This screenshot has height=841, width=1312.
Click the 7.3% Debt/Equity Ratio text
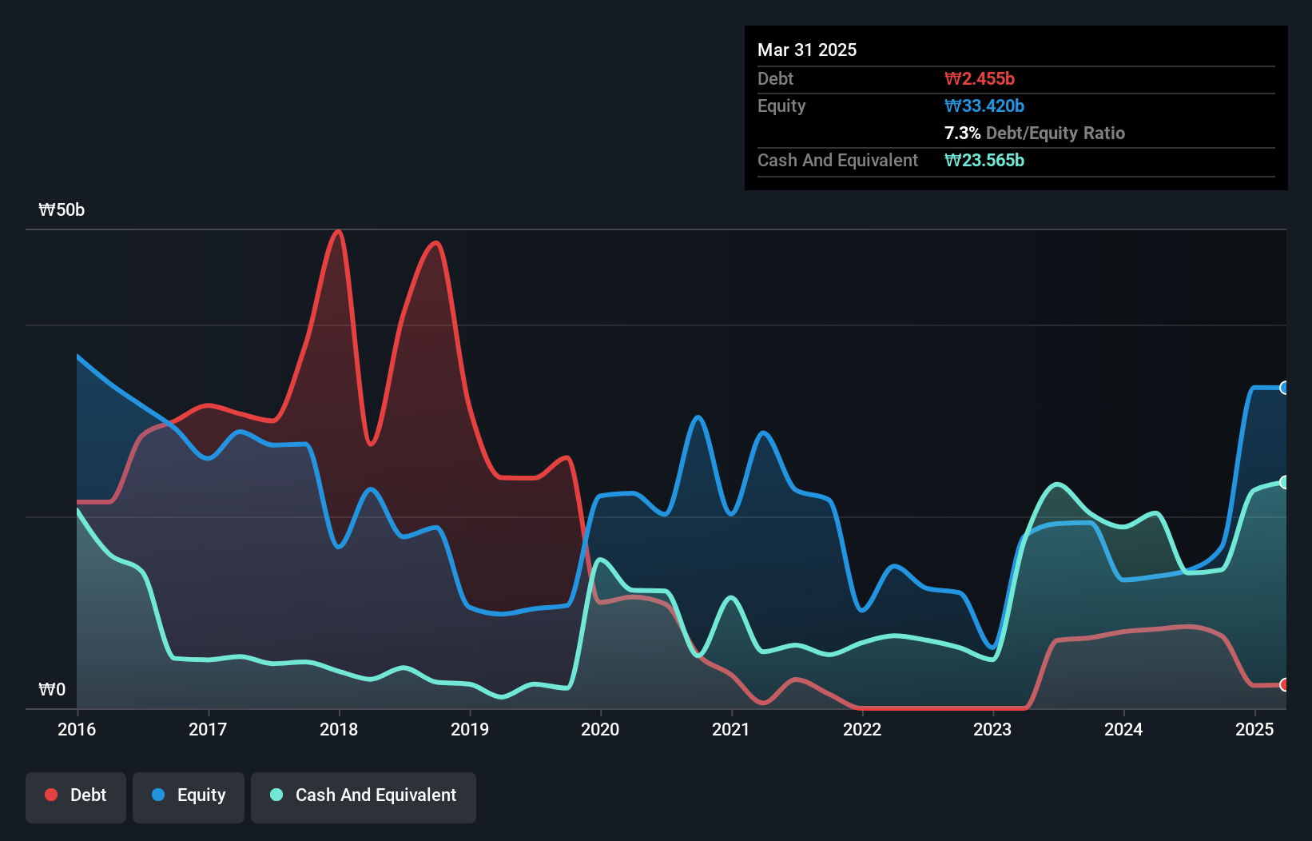[x=1035, y=133]
